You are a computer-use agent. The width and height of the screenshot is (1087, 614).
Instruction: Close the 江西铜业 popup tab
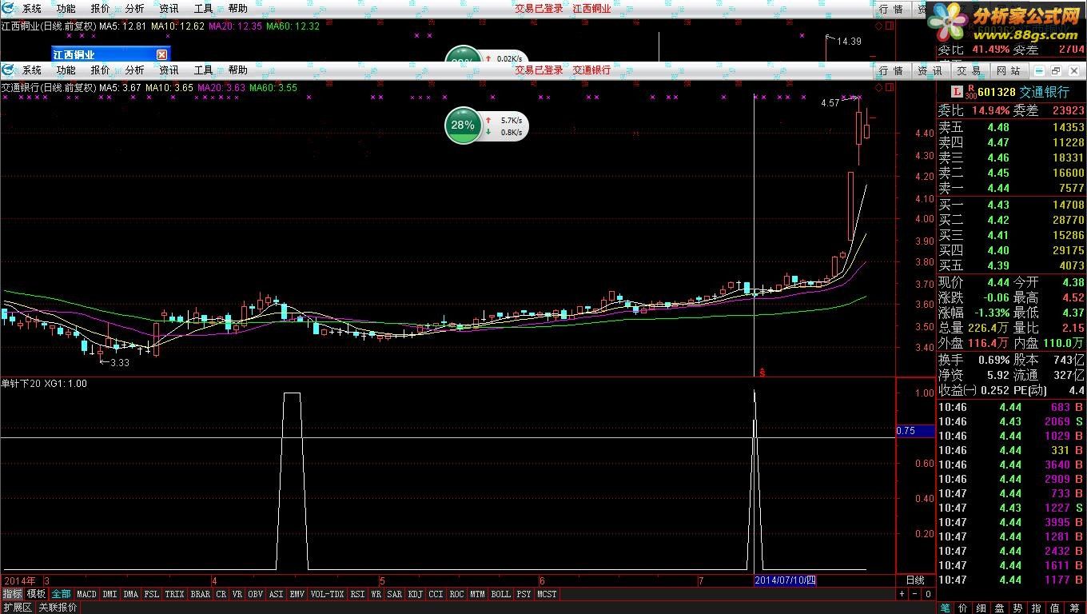point(161,54)
